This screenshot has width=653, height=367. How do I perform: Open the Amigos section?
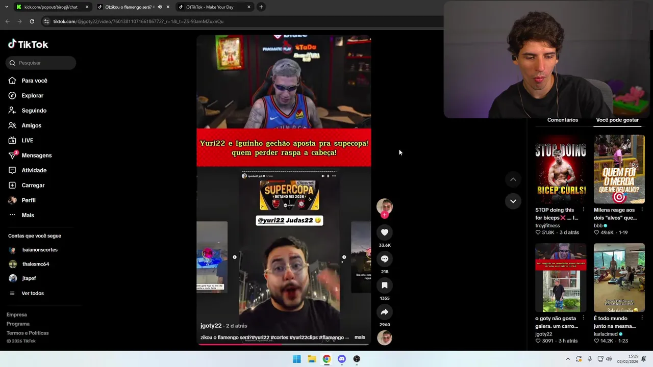[31, 125]
